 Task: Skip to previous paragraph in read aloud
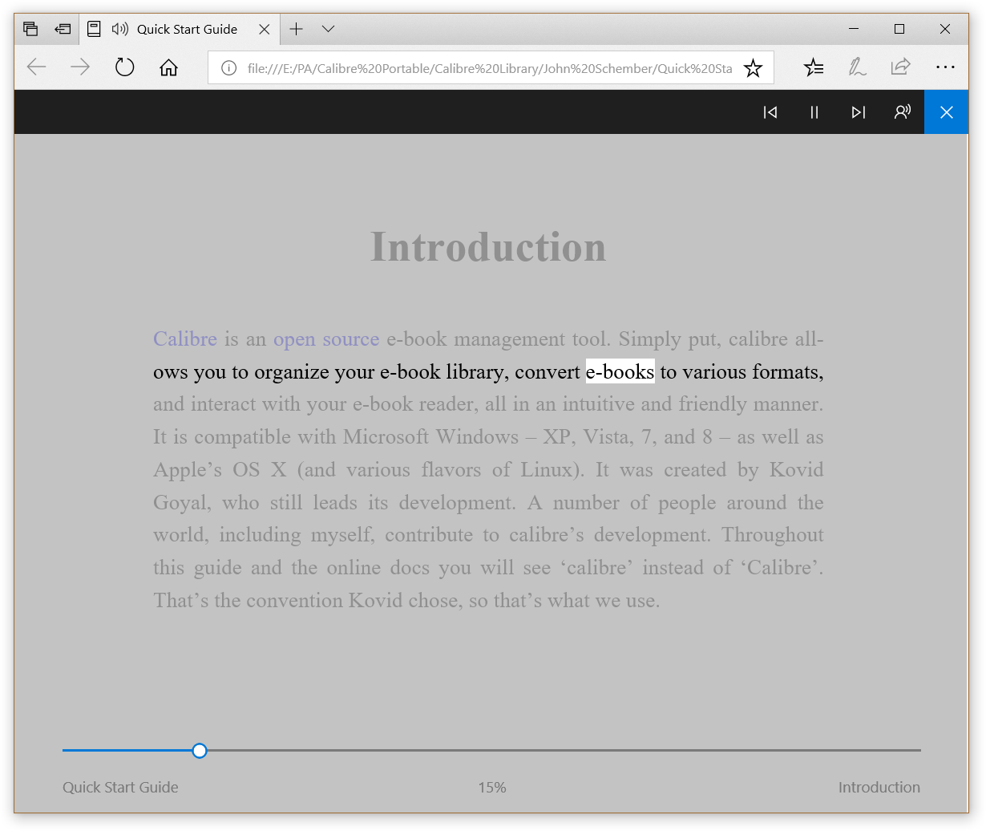(770, 112)
